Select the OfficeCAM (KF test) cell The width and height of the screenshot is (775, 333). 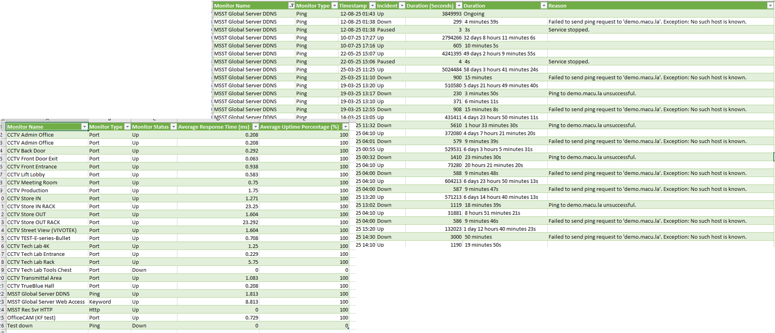click(x=31, y=318)
